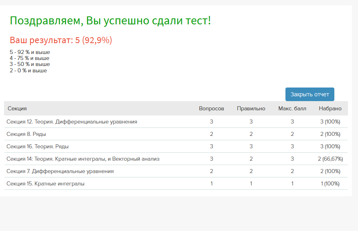Select Секция 15. Кратные интегралы row
Screen dimensions: 358x231
(x=176, y=183)
